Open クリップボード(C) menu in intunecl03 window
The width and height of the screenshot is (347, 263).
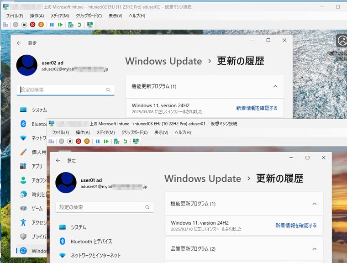coord(135,132)
